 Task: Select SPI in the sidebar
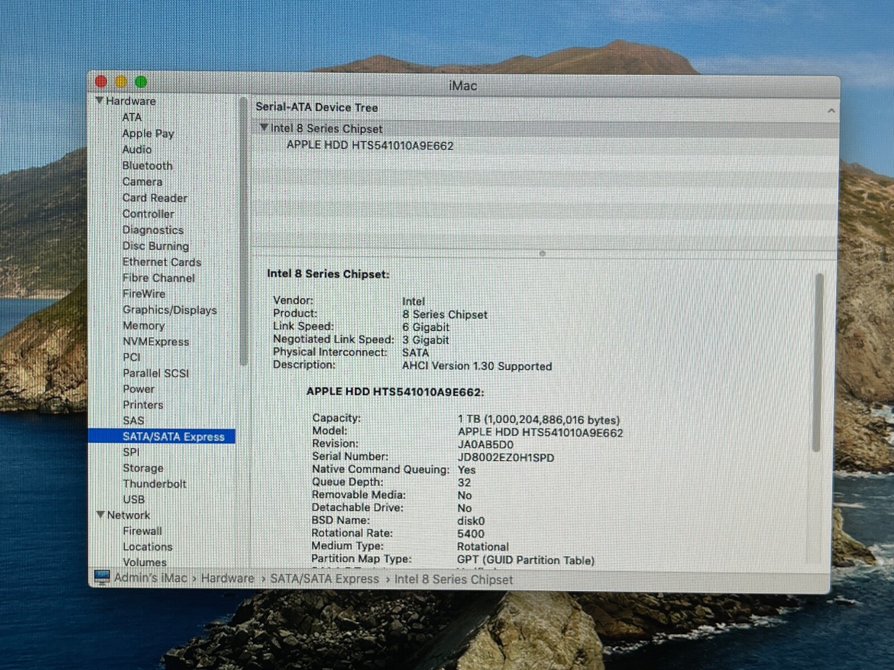pos(131,452)
